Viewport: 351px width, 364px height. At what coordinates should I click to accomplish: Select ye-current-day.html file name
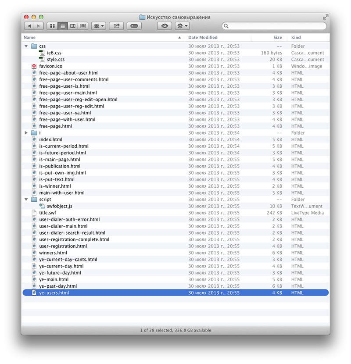(61, 266)
